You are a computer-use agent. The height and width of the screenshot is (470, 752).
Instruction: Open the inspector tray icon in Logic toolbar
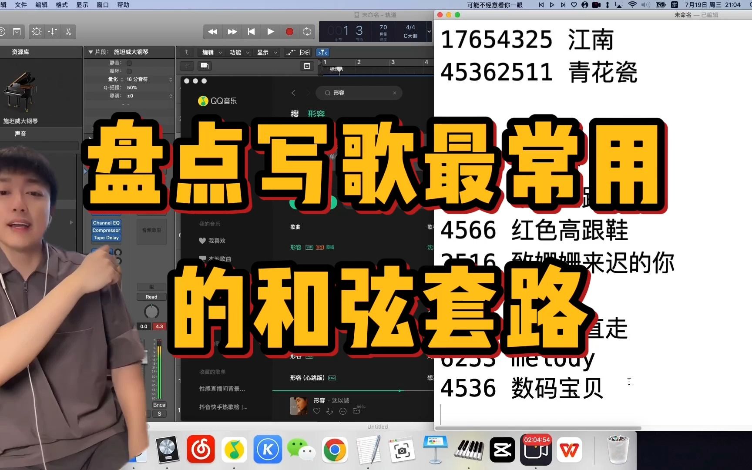(x=17, y=32)
